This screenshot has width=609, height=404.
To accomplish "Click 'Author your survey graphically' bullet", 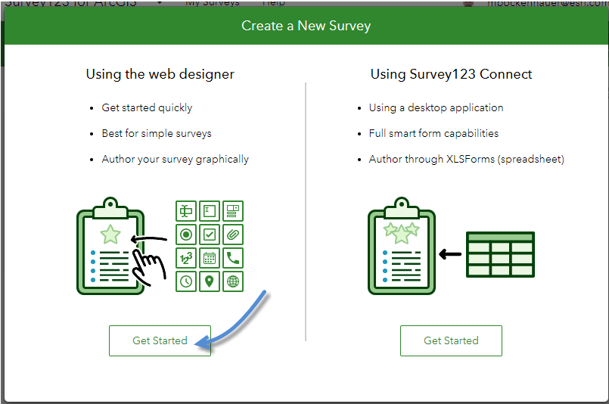I will (x=176, y=160).
